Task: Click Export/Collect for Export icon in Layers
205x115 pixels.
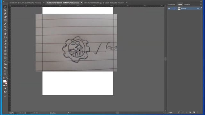Action: coord(179,112)
